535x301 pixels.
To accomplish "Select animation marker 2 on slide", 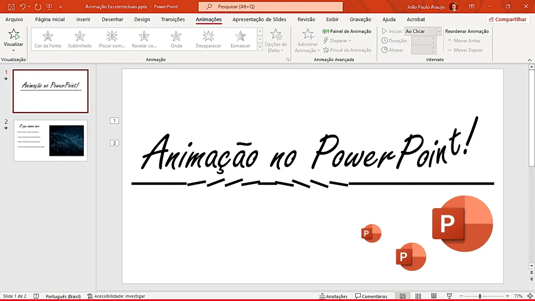I will pyautogui.click(x=115, y=143).
